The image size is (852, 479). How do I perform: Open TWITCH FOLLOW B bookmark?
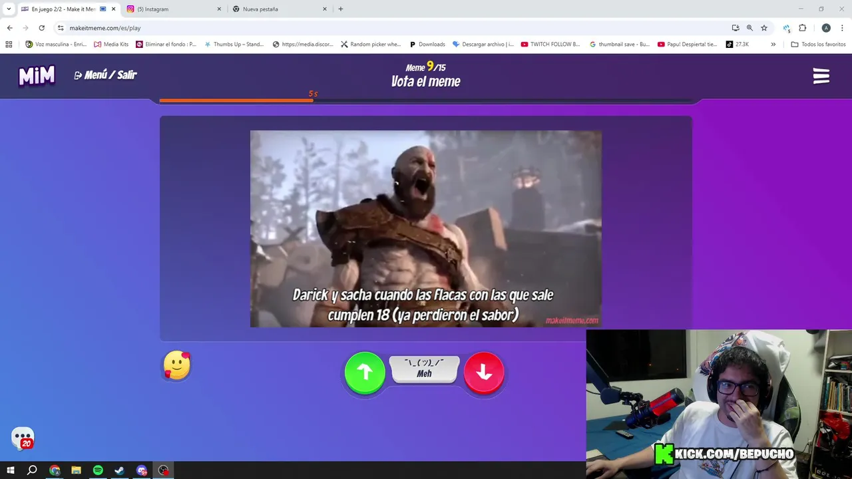tap(550, 45)
